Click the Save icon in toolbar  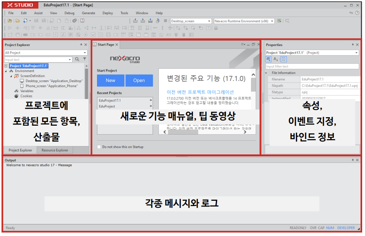[x=36, y=21]
